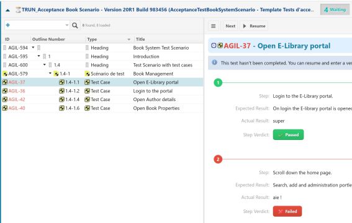Click Test Case type icon in Open Author details row

click(88, 99)
